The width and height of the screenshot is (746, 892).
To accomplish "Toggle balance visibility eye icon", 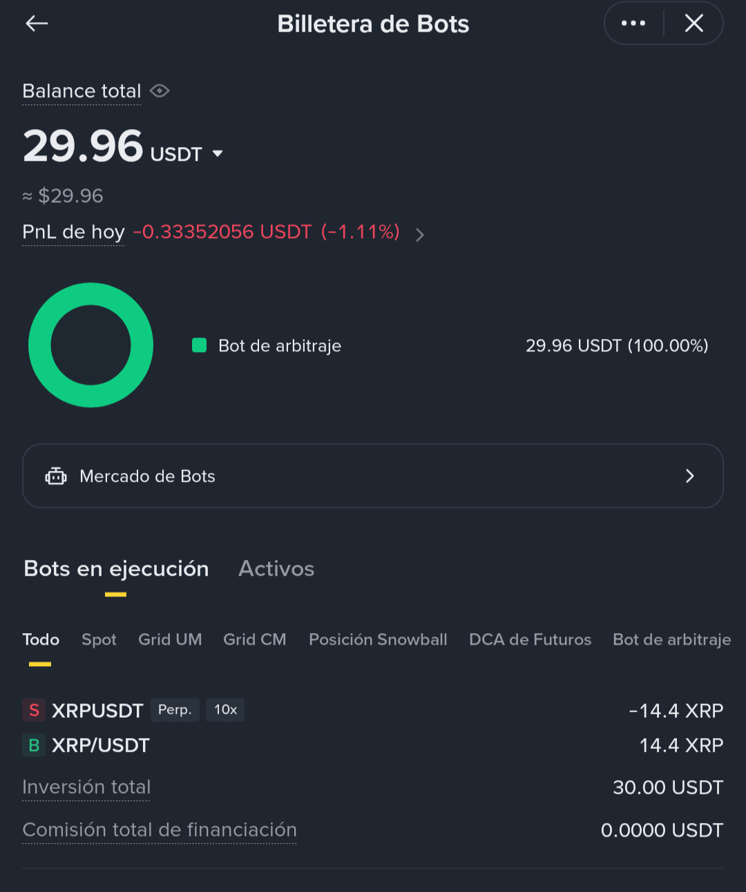I will pos(160,91).
